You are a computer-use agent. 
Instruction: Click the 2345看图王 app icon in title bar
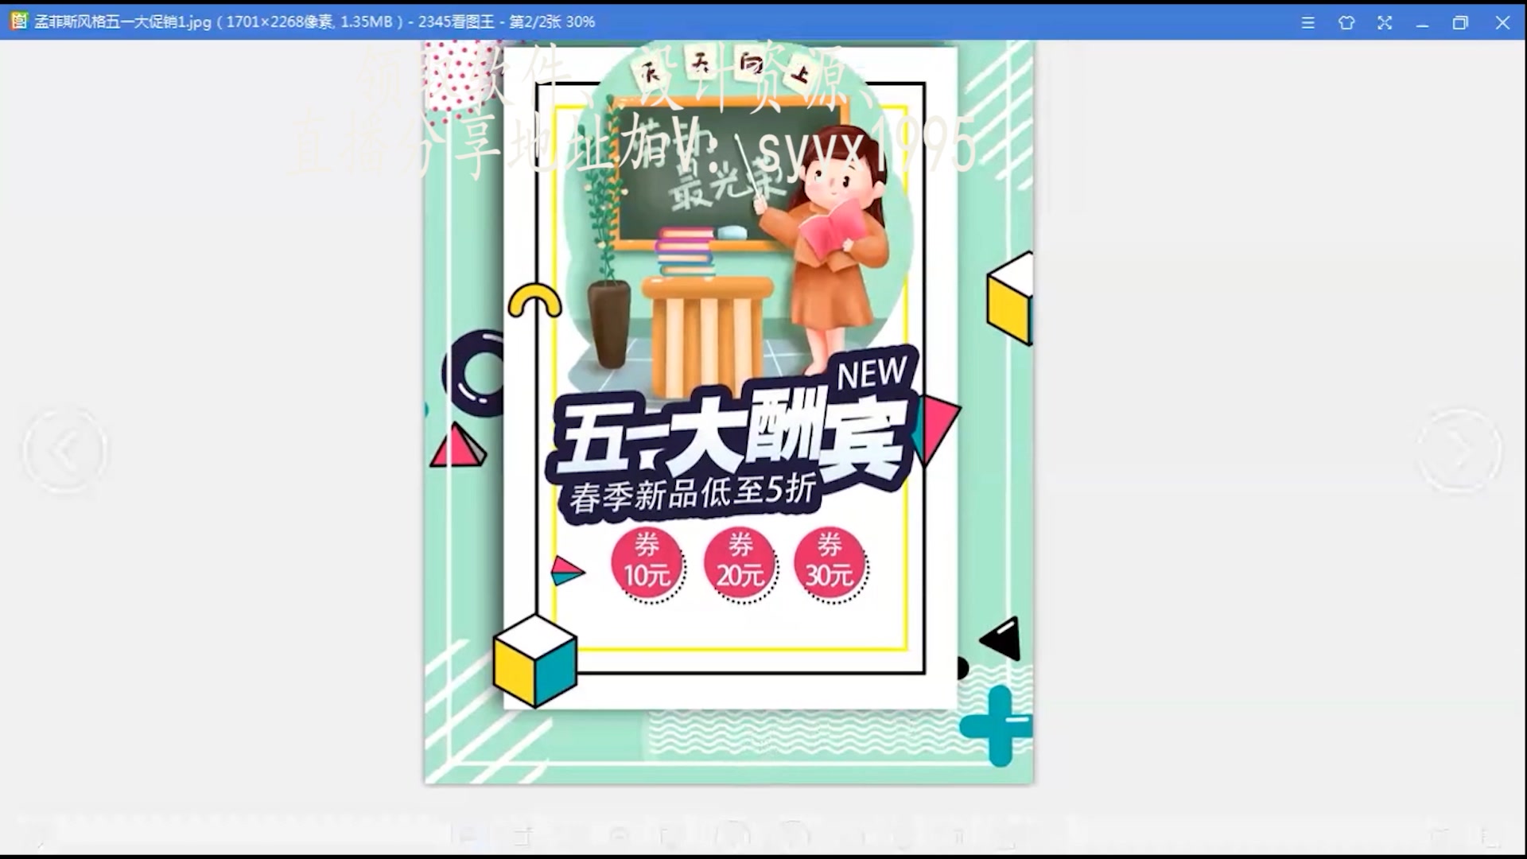pos(19,21)
